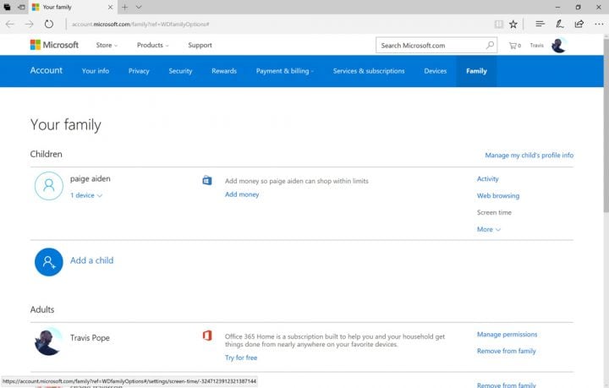Click the Add a child circle icon

coord(49,262)
